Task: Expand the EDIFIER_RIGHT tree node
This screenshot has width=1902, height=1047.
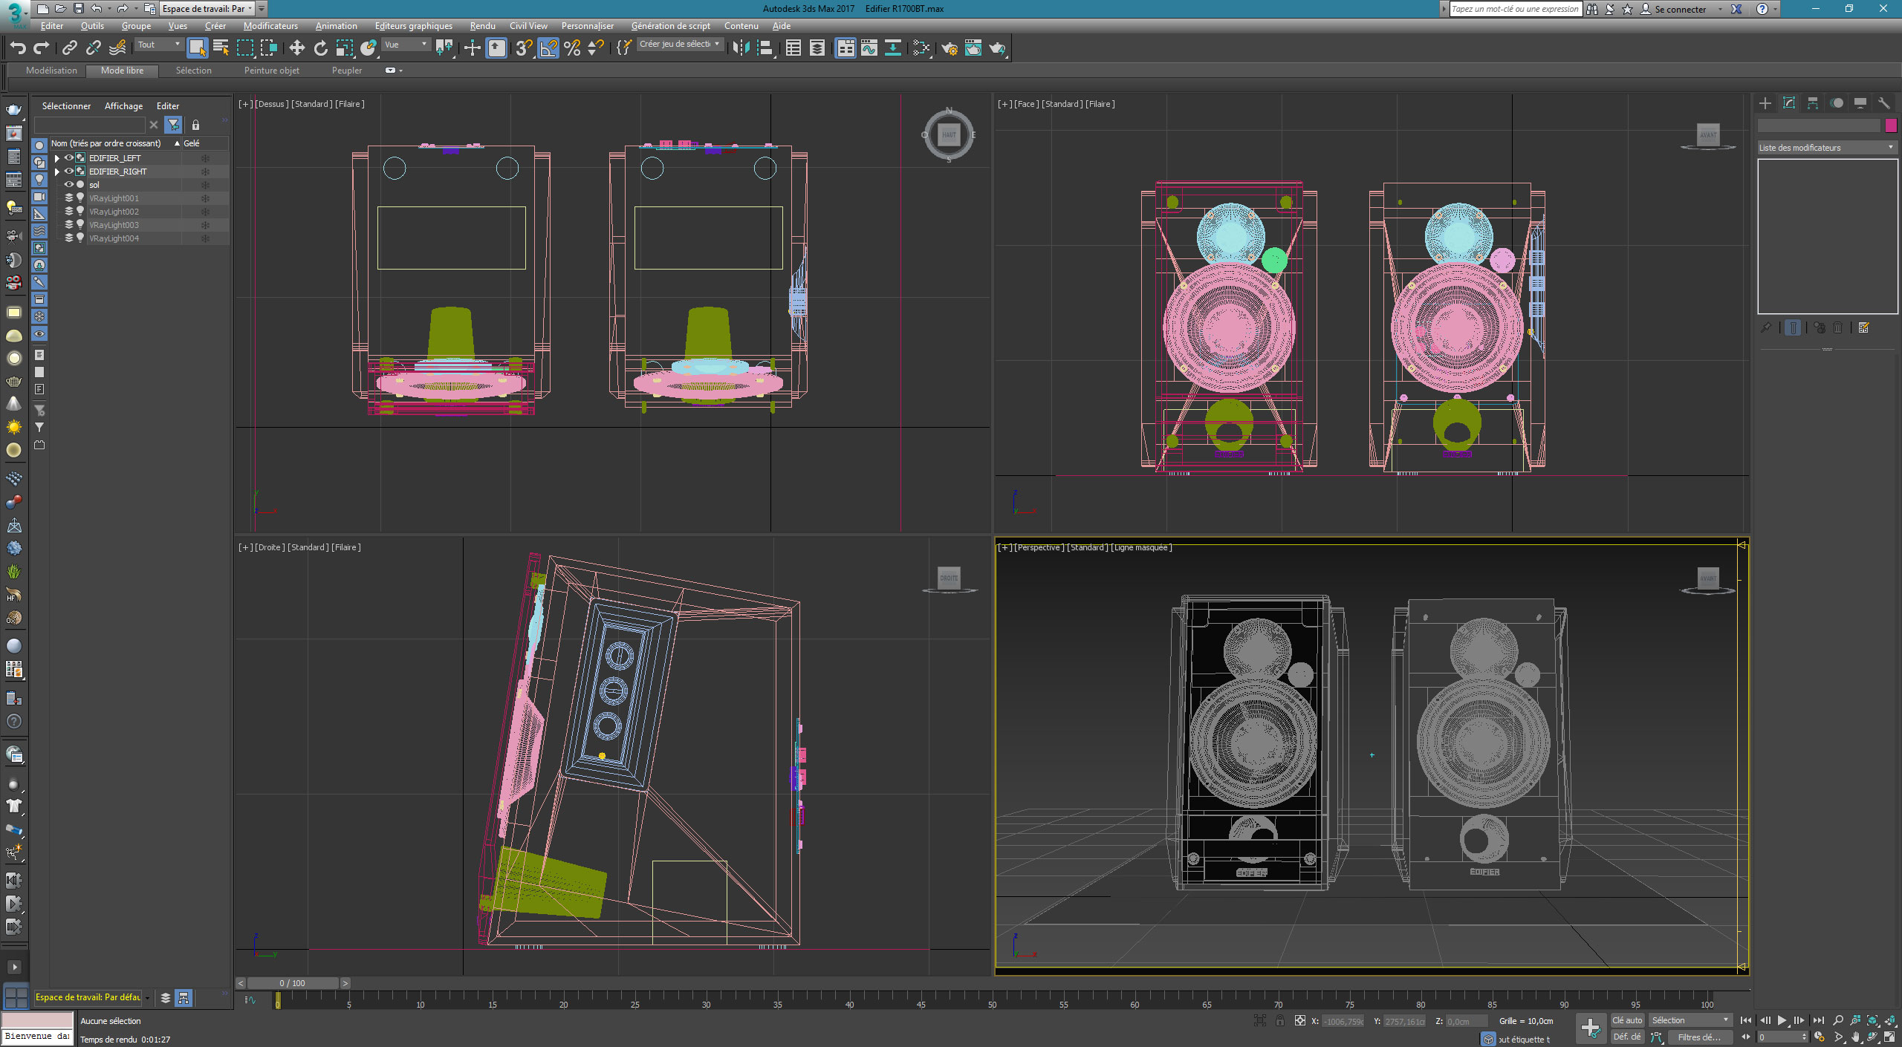Action: [x=57, y=172]
